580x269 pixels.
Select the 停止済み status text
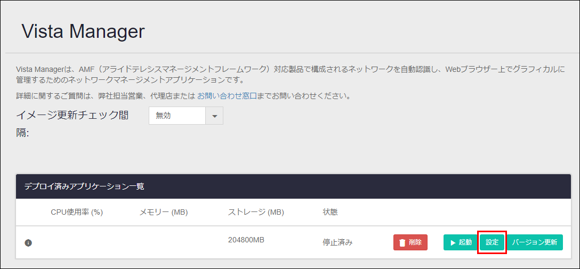[x=337, y=243]
